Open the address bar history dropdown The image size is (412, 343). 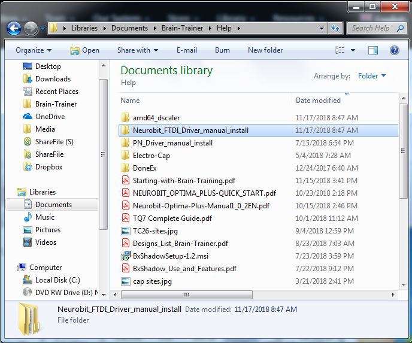click(x=322, y=28)
